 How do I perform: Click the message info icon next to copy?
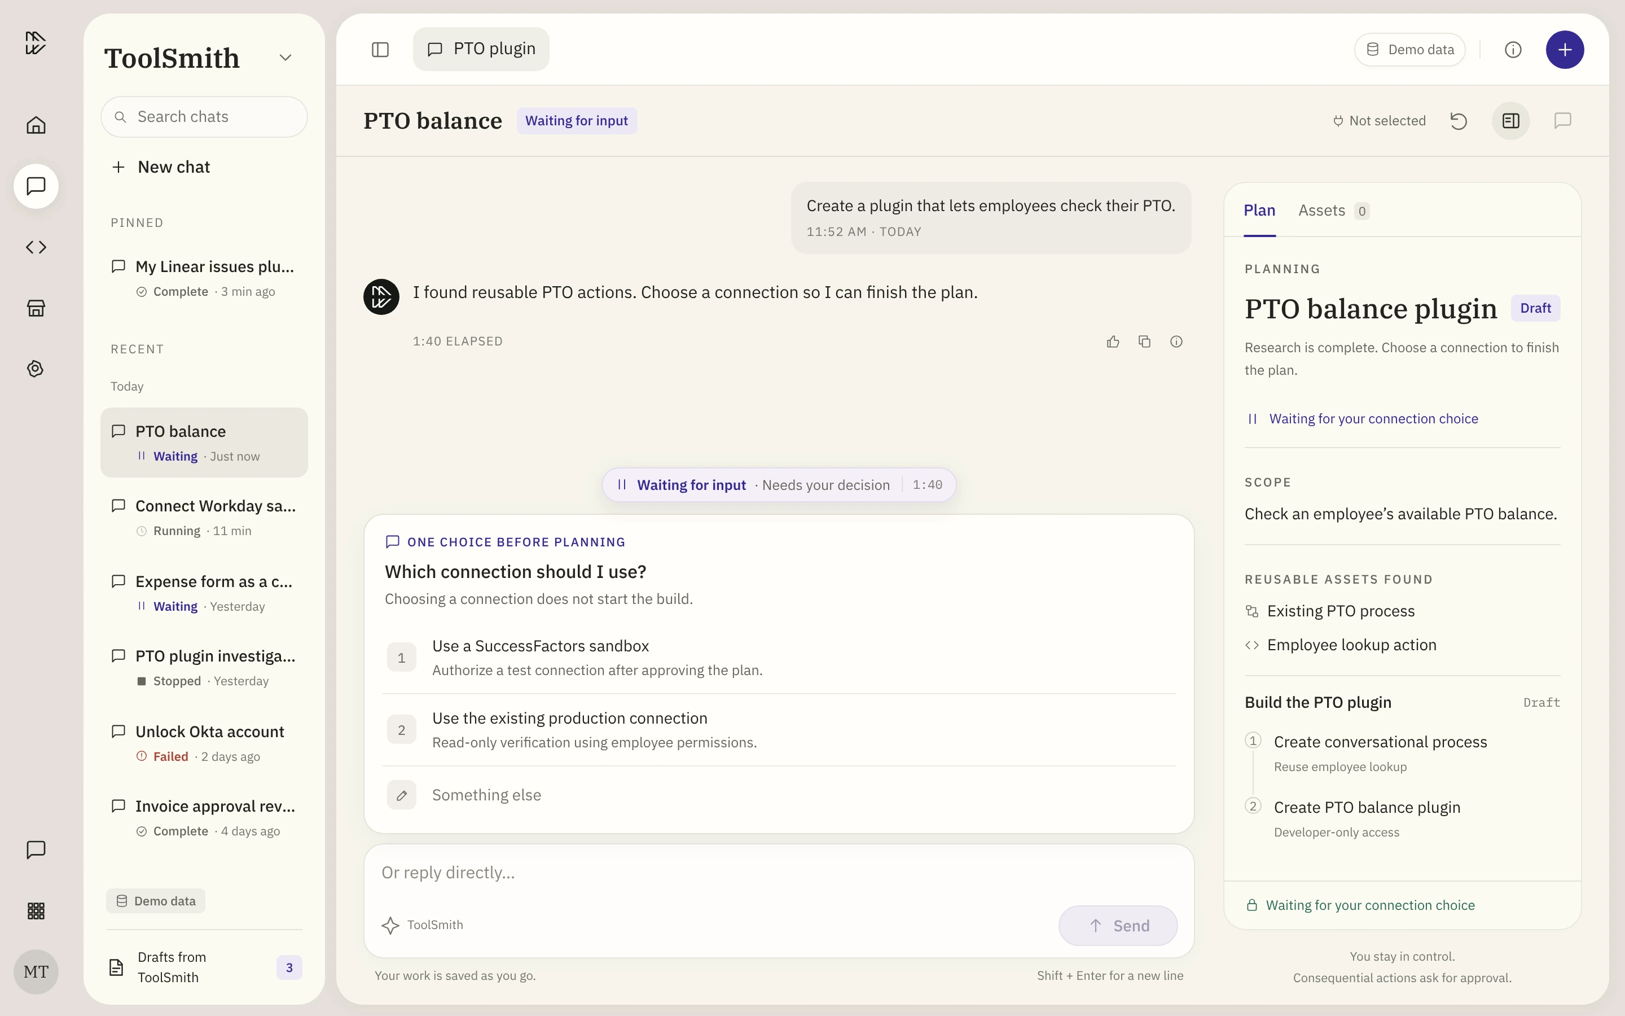1176,341
